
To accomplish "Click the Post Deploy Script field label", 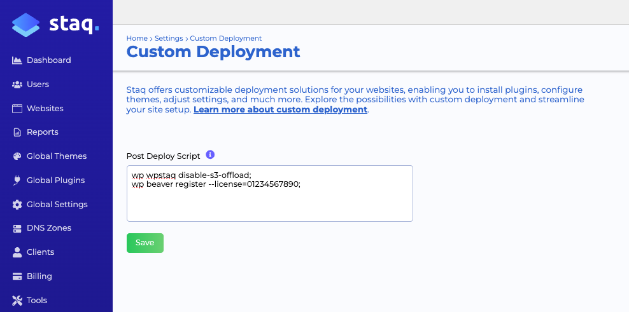I will click(x=163, y=156).
